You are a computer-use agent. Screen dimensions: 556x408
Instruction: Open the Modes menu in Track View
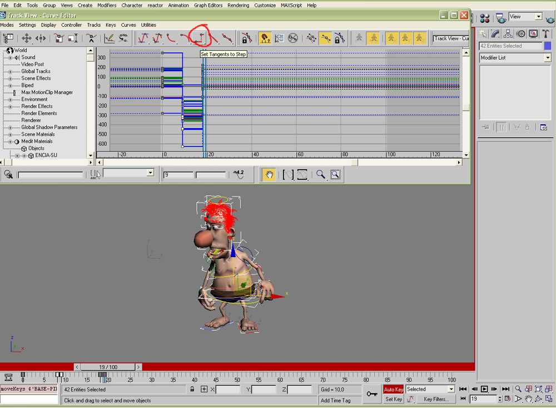tap(7, 25)
